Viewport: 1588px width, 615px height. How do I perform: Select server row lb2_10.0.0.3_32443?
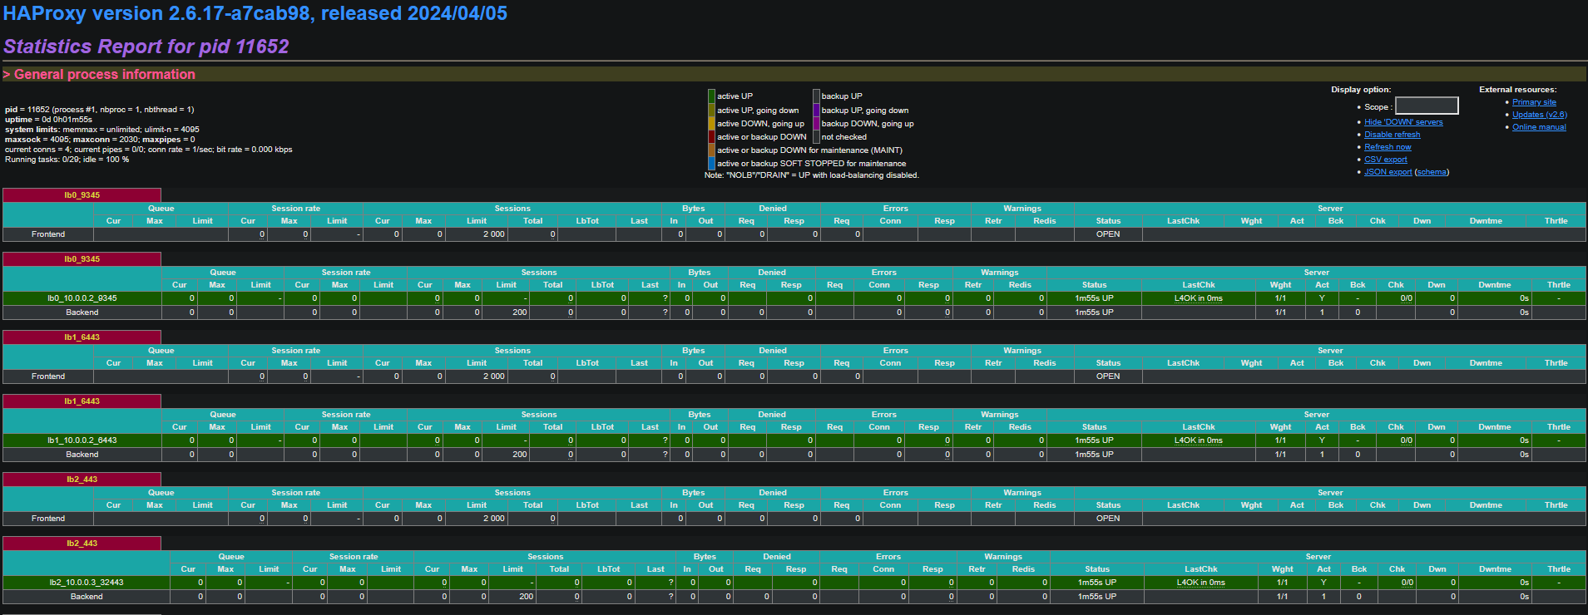pyautogui.click(x=86, y=583)
